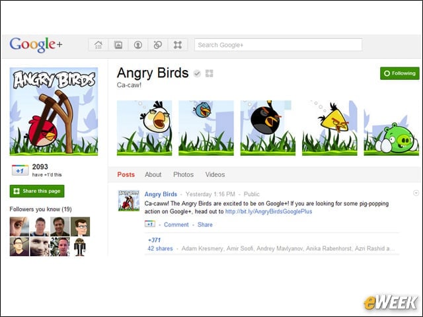Screen dimensions: 423x317
Task: Click the verified checkmark badge beside Angry Birds
Action: coord(197,73)
